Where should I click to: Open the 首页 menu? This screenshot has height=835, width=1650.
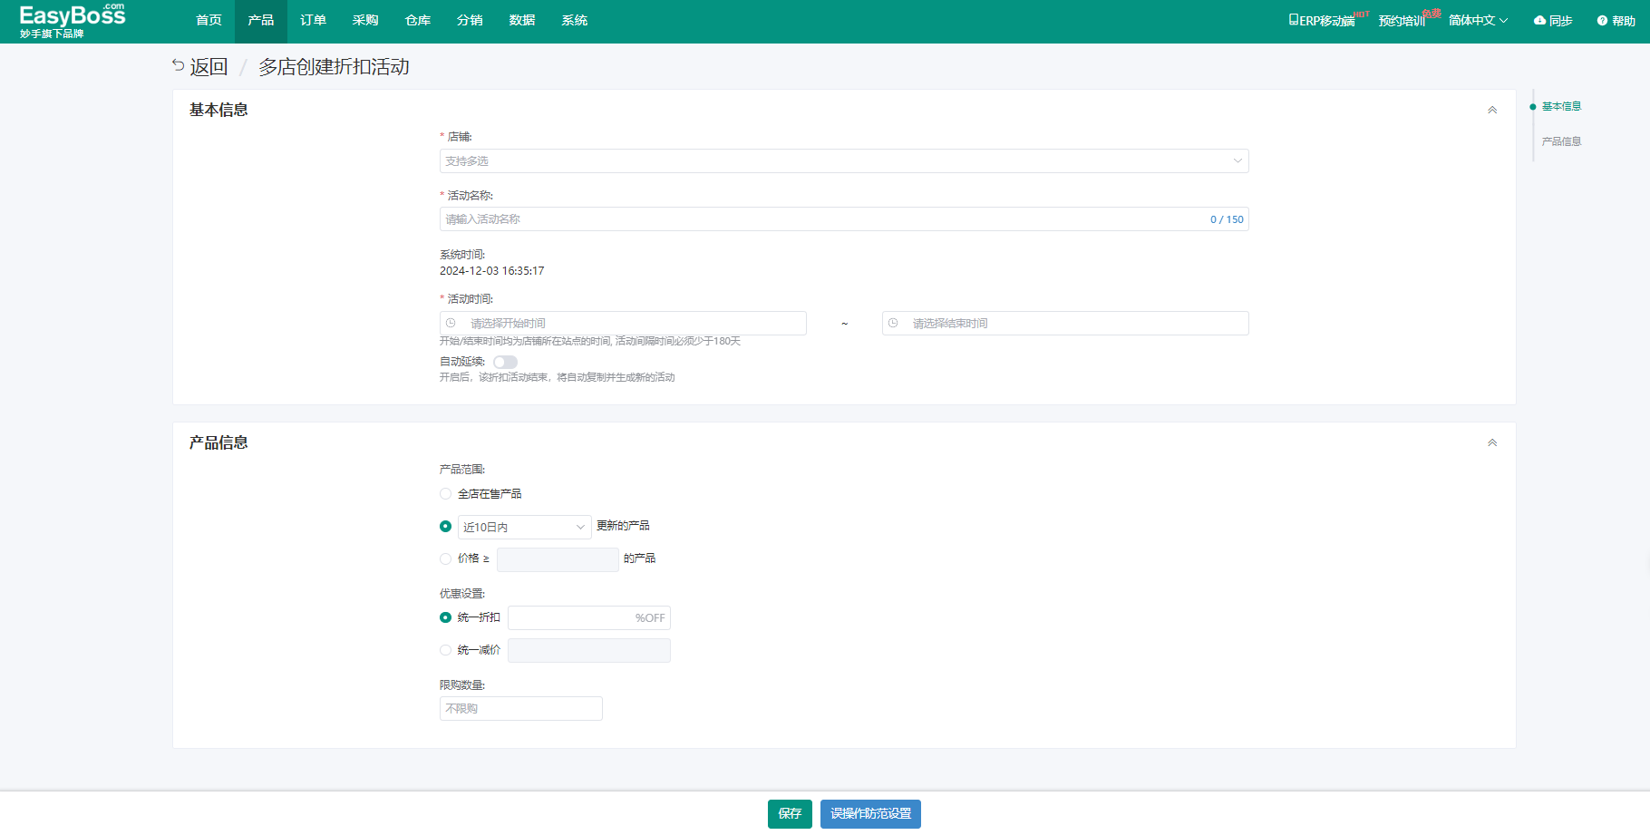pyautogui.click(x=209, y=21)
